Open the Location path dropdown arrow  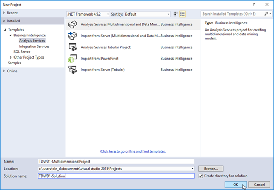[x=192, y=169]
